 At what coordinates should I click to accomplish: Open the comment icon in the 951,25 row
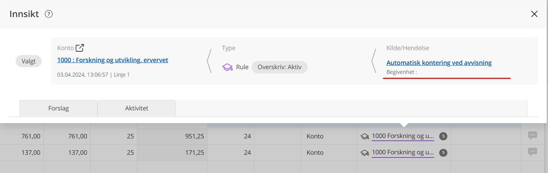click(x=532, y=136)
